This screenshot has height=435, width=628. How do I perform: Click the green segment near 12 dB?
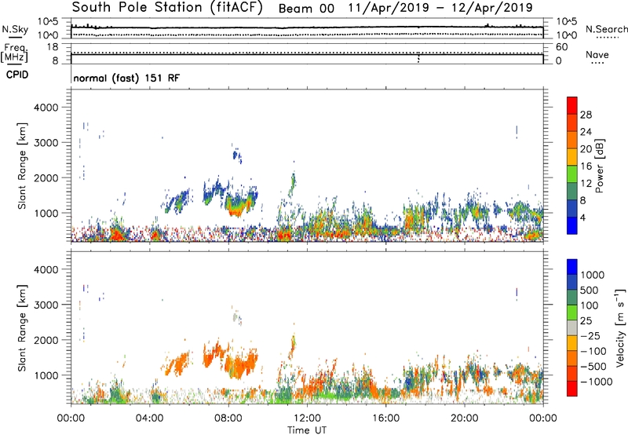[x=572, y=174]
